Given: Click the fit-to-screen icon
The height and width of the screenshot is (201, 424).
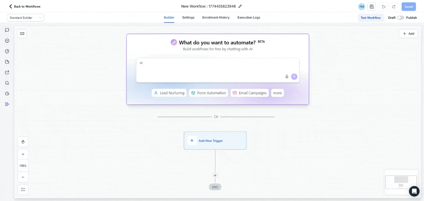Looking at the screenshot, I should tap(23, 189).
